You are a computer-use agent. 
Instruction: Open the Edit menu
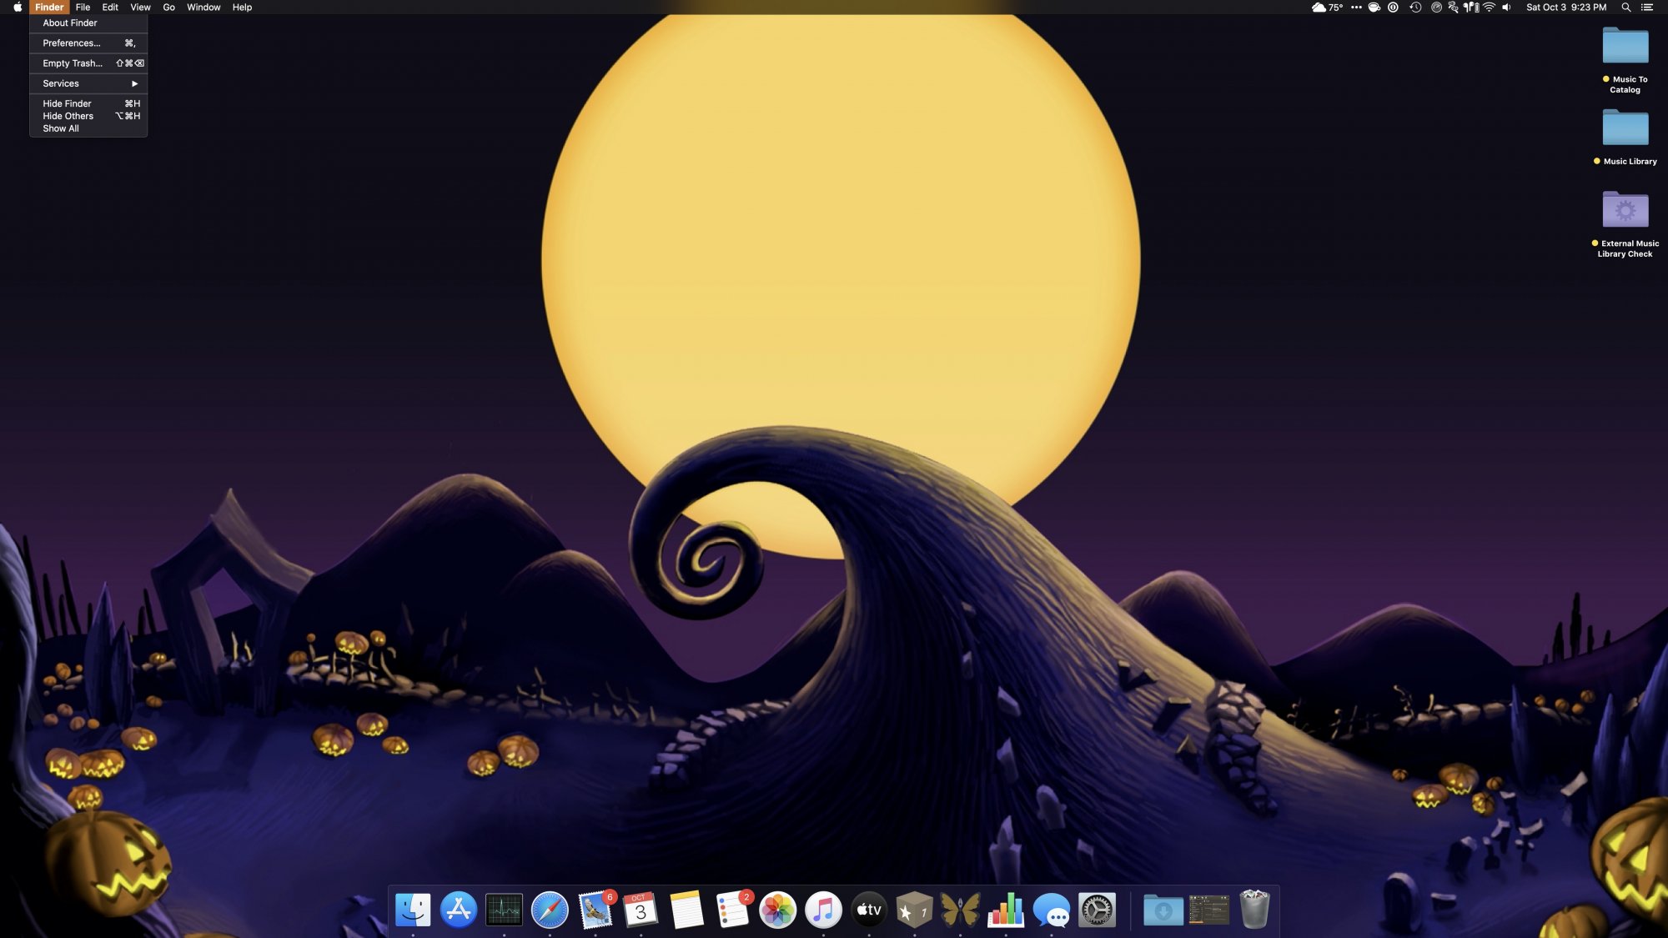[110, 8]
